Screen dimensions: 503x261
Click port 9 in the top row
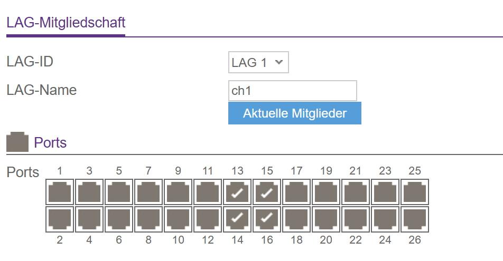[178, 192]
